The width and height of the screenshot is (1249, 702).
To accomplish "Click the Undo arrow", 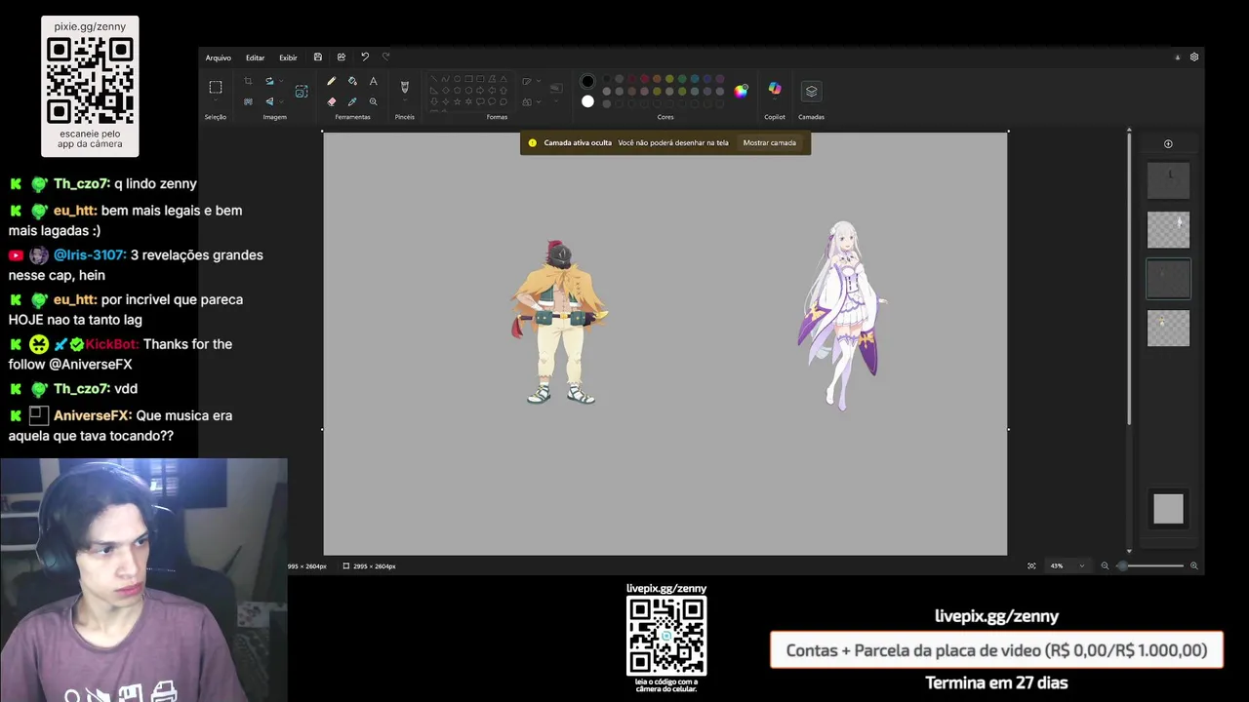I will click(365, 57).
